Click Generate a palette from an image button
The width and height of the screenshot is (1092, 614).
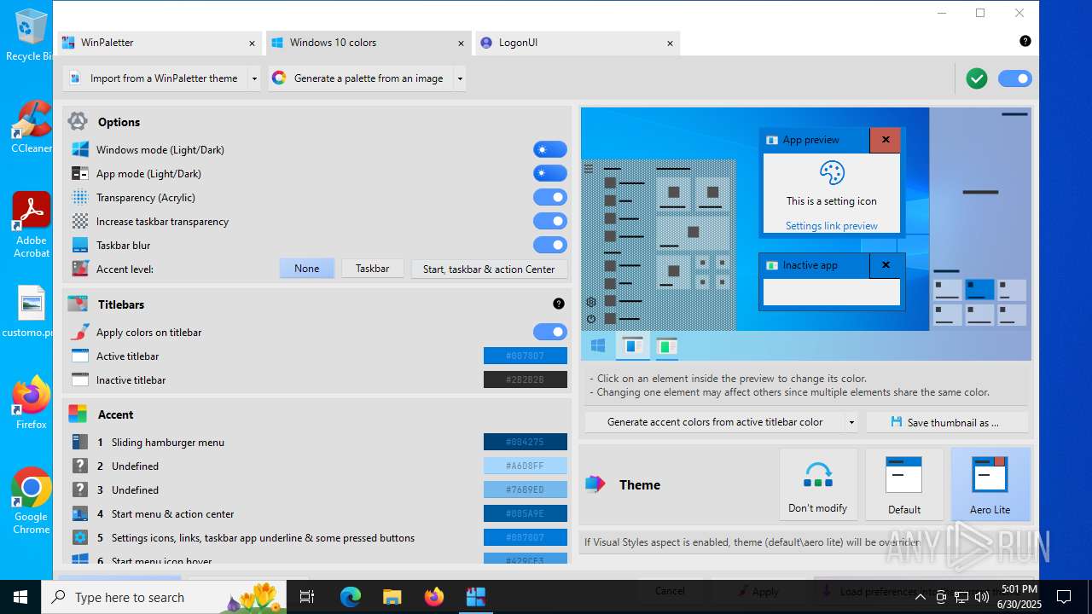point(361,78)
